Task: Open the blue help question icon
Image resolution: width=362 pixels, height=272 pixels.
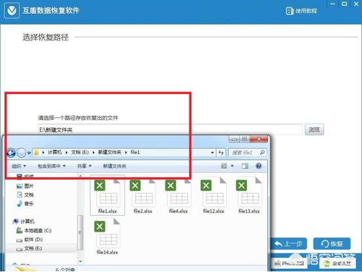Action: [x=259, y=165]
